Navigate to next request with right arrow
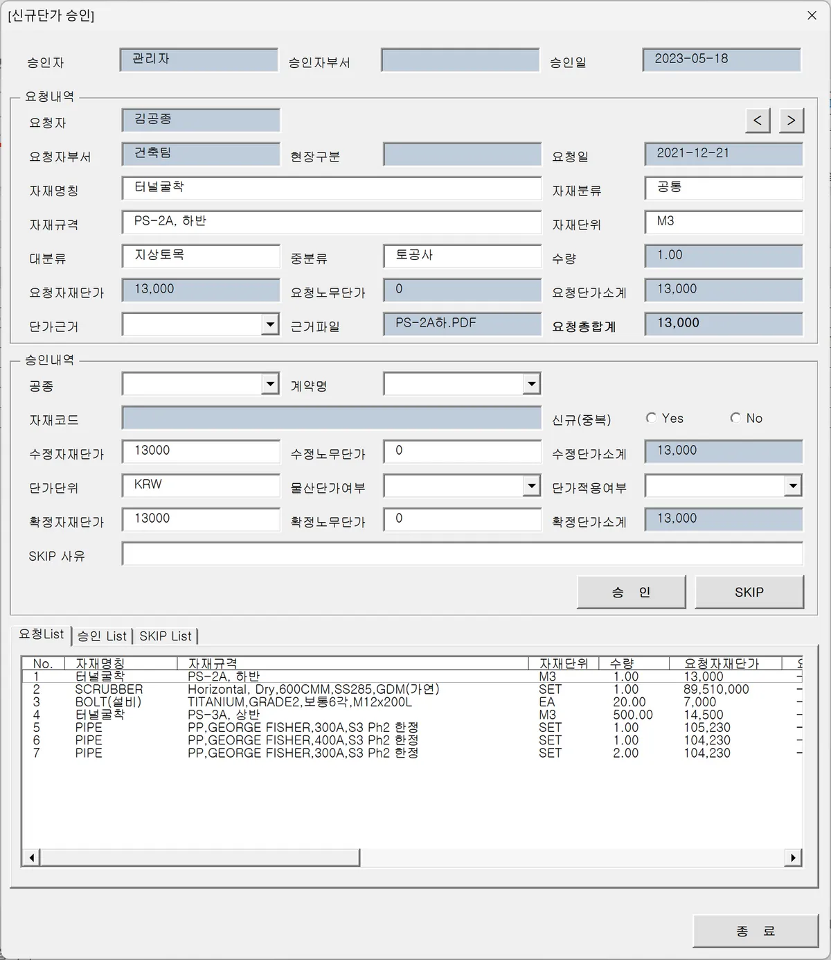 pyautogui.click(x=791, y=119)
